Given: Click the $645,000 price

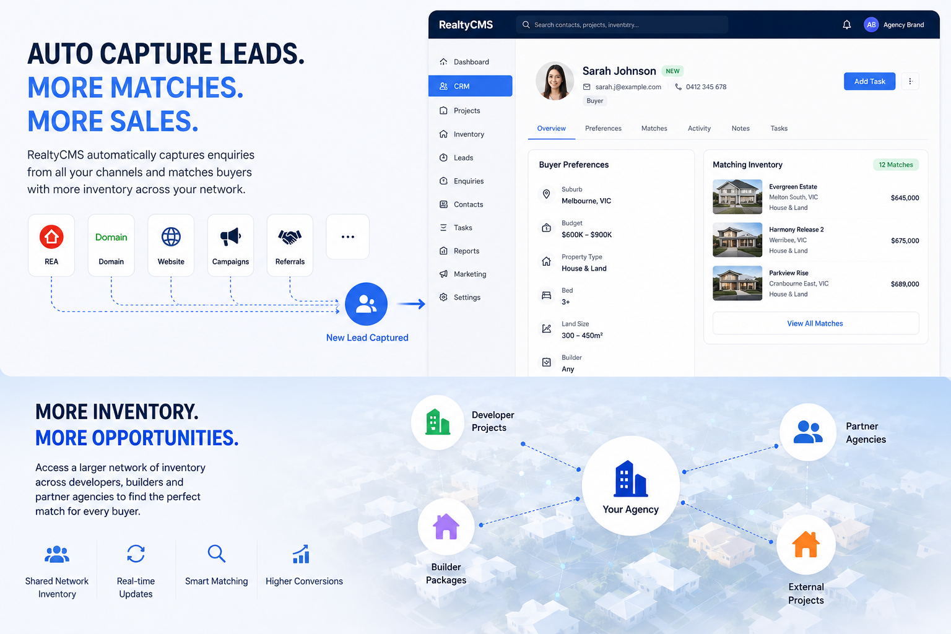Looking at the screenshot, I should [x=905, y=198].
